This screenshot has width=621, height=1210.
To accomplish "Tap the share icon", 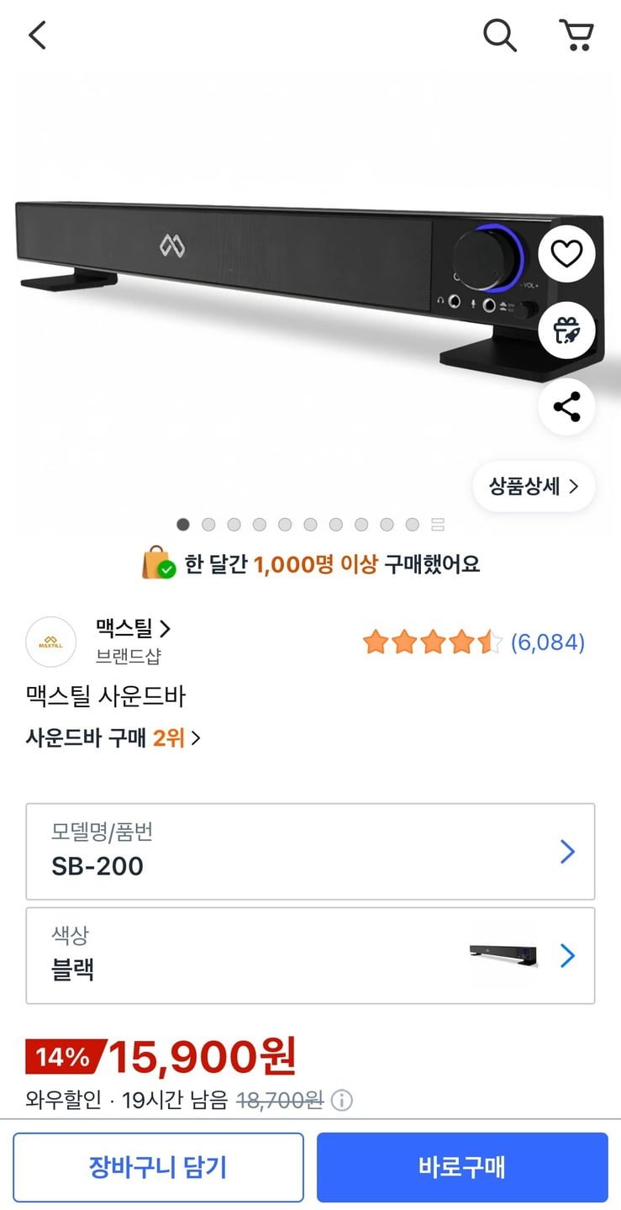I will coord(566,407).
